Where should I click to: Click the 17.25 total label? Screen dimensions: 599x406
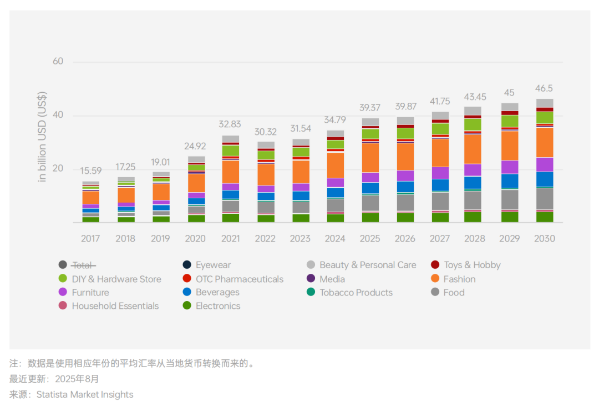coord(126,167)
